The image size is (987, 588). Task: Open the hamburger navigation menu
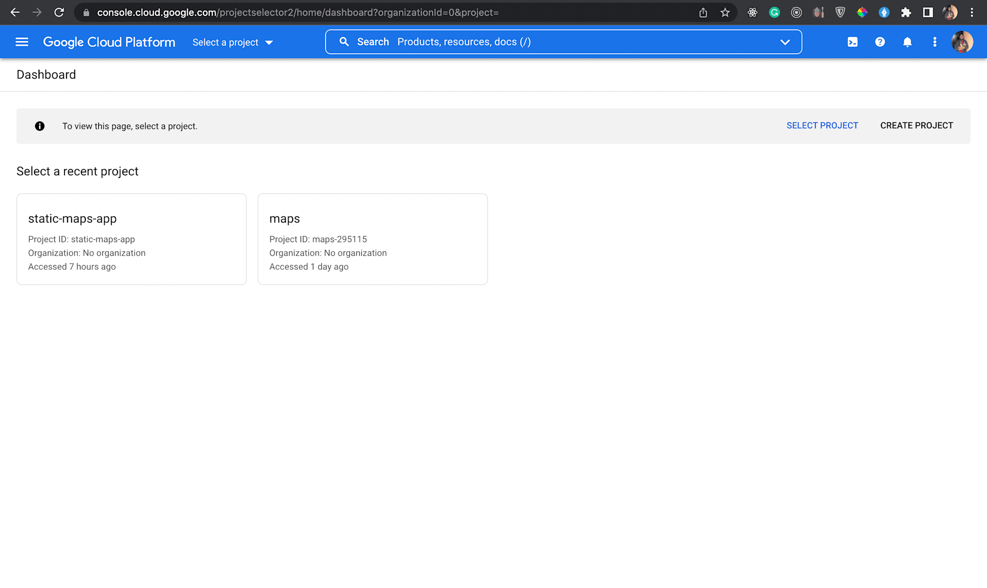(x=22, y=42)
